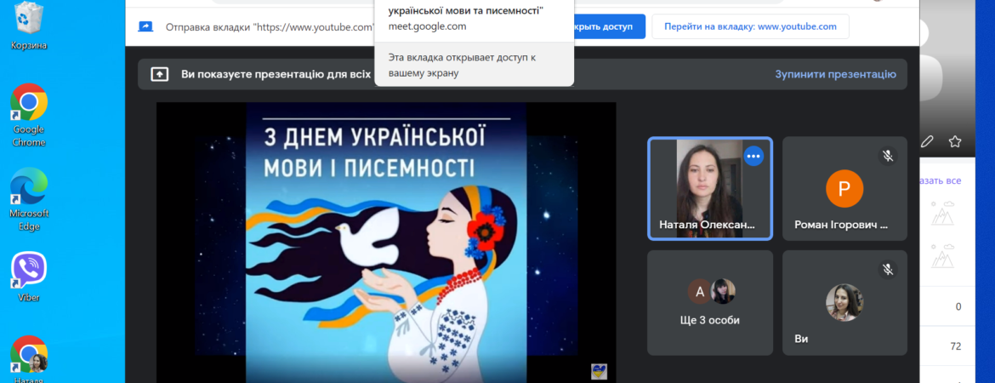995x383 pixels.
Task: Click the first mountain image placeholder in background window
Action: 943,213
